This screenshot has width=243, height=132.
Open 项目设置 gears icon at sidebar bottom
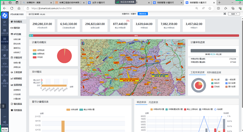coord(5,122)
